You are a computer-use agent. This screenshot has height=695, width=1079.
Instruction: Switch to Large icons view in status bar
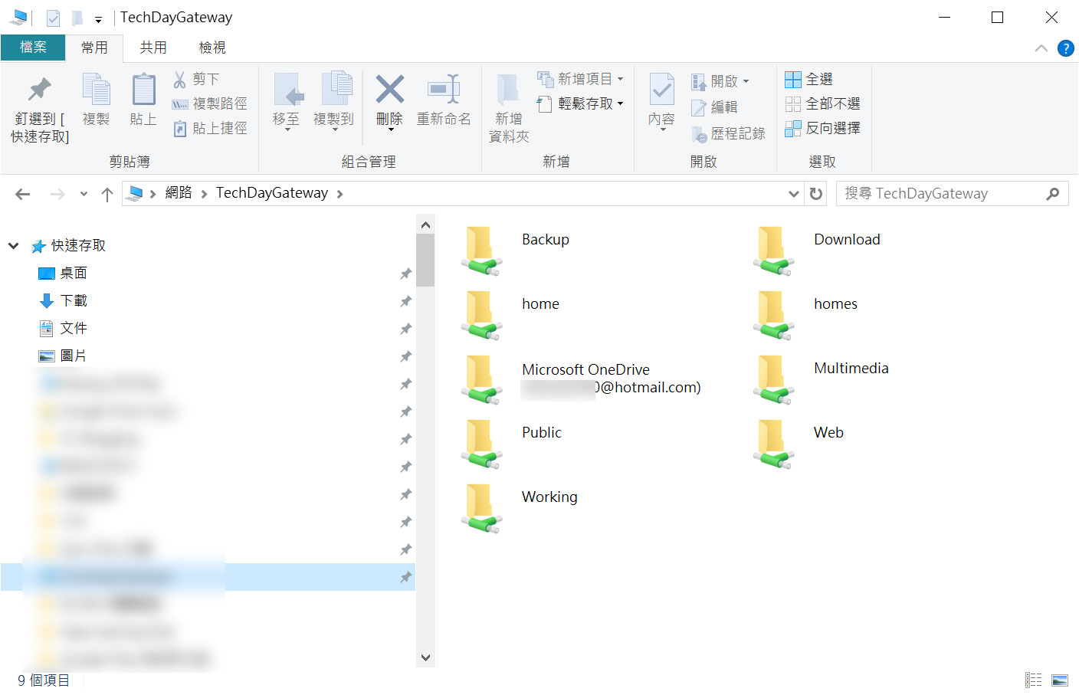(x=1060, y=680)
